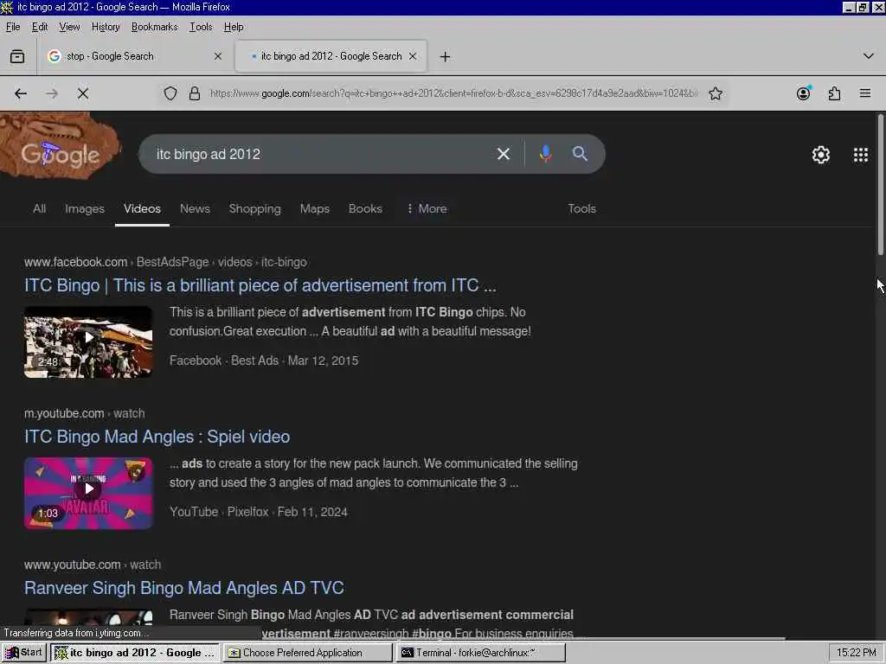
Task: Play the 1:03 Mad Angles video thumbnail
Action: 88,494
